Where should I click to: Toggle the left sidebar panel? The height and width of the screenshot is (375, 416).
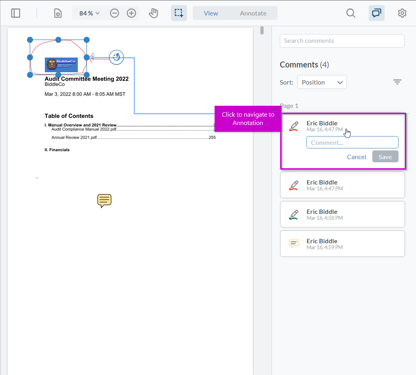(x=15, y=13)
